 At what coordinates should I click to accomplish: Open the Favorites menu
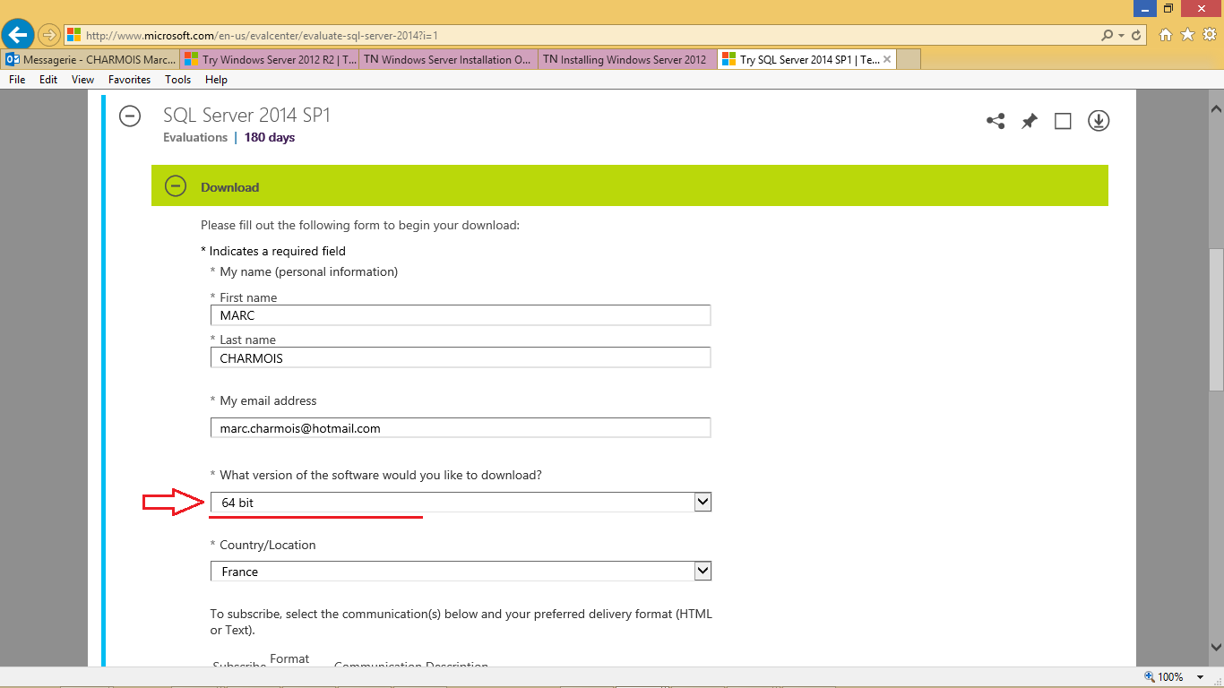(x=130, y=80)
